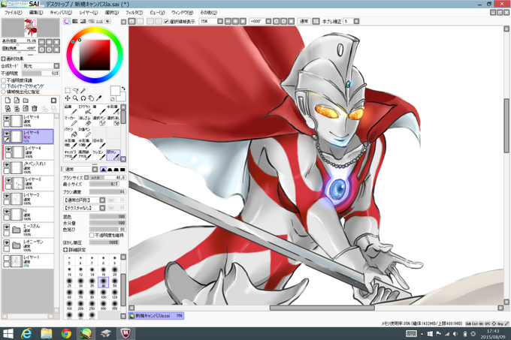Open the Edit (編集) menu
Image resolution: width=511 pixels, height=340 pixels.
pyautogui.click(x=35, y=12)
